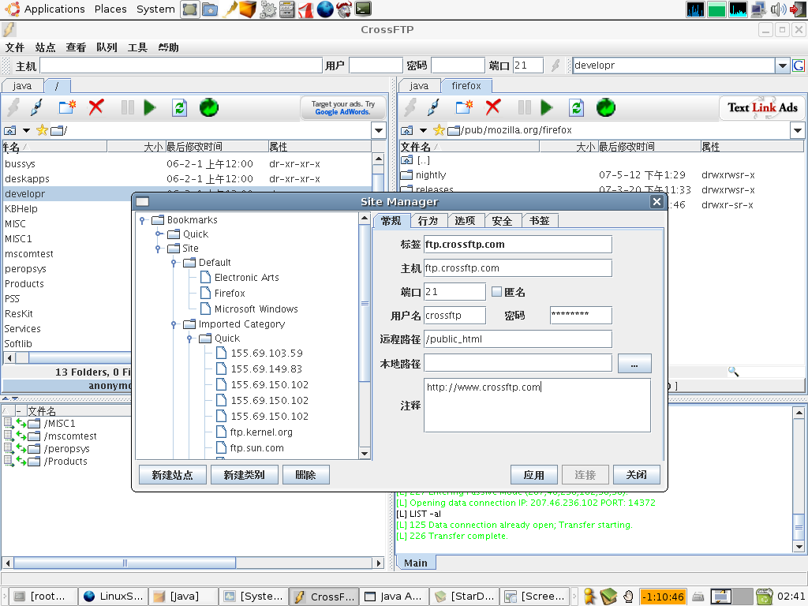
Task: Collapse the Bookmarks tree root
Action: tap(142, 220)
